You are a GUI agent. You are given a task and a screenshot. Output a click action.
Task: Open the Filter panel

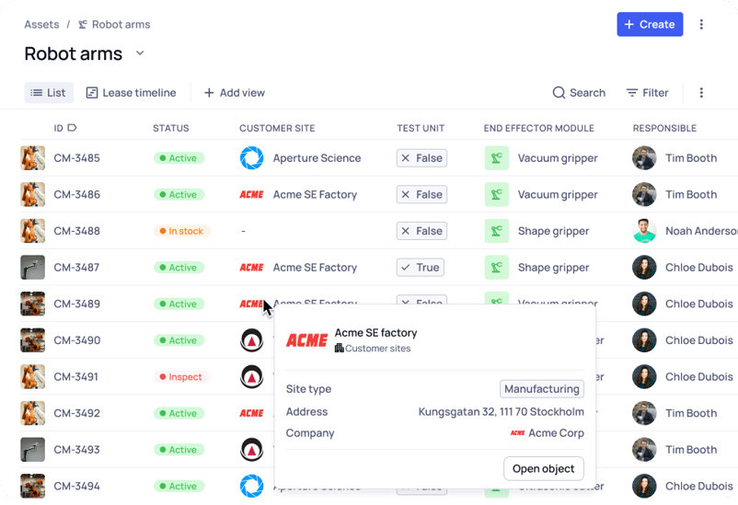[x=647, y=93]
